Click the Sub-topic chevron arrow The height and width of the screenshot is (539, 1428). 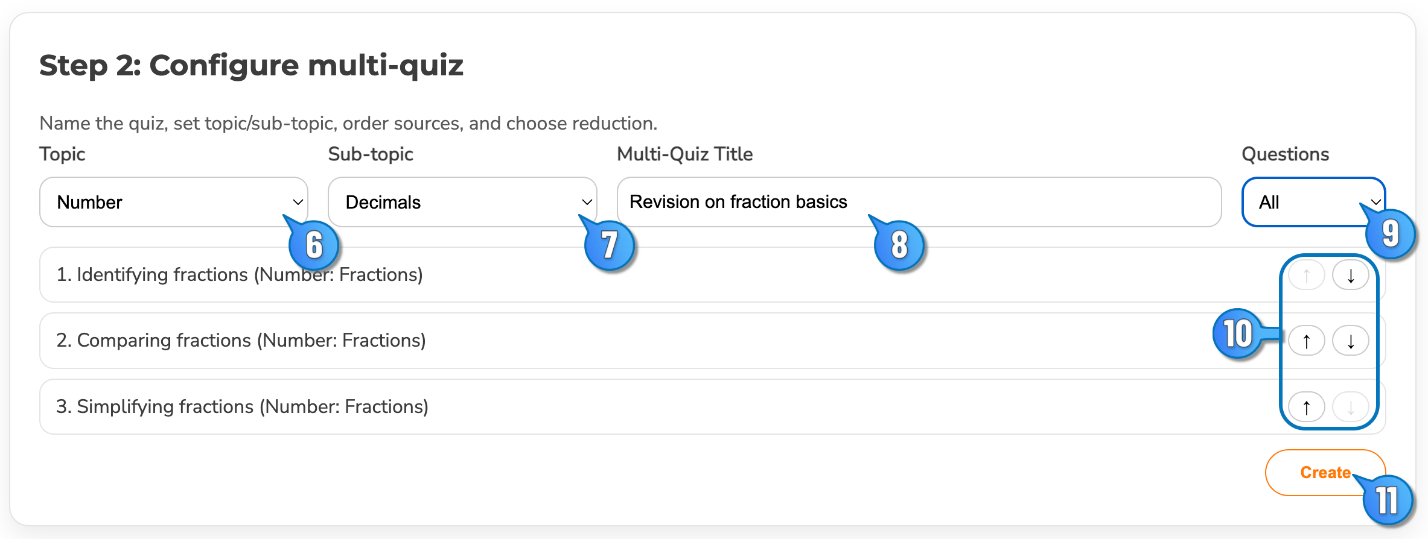585,201
